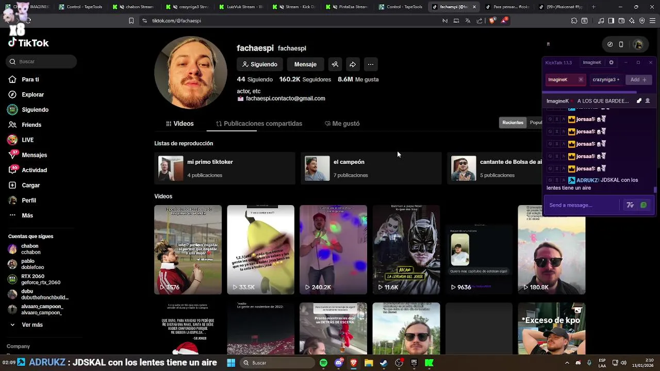Click Add button in KickTalk
The width and height of the screenshot is (660, 371).
638,80
